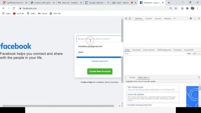Activate the DevTools inspect element picker
The image size is (201, 113).
click(x=126, y=19)
